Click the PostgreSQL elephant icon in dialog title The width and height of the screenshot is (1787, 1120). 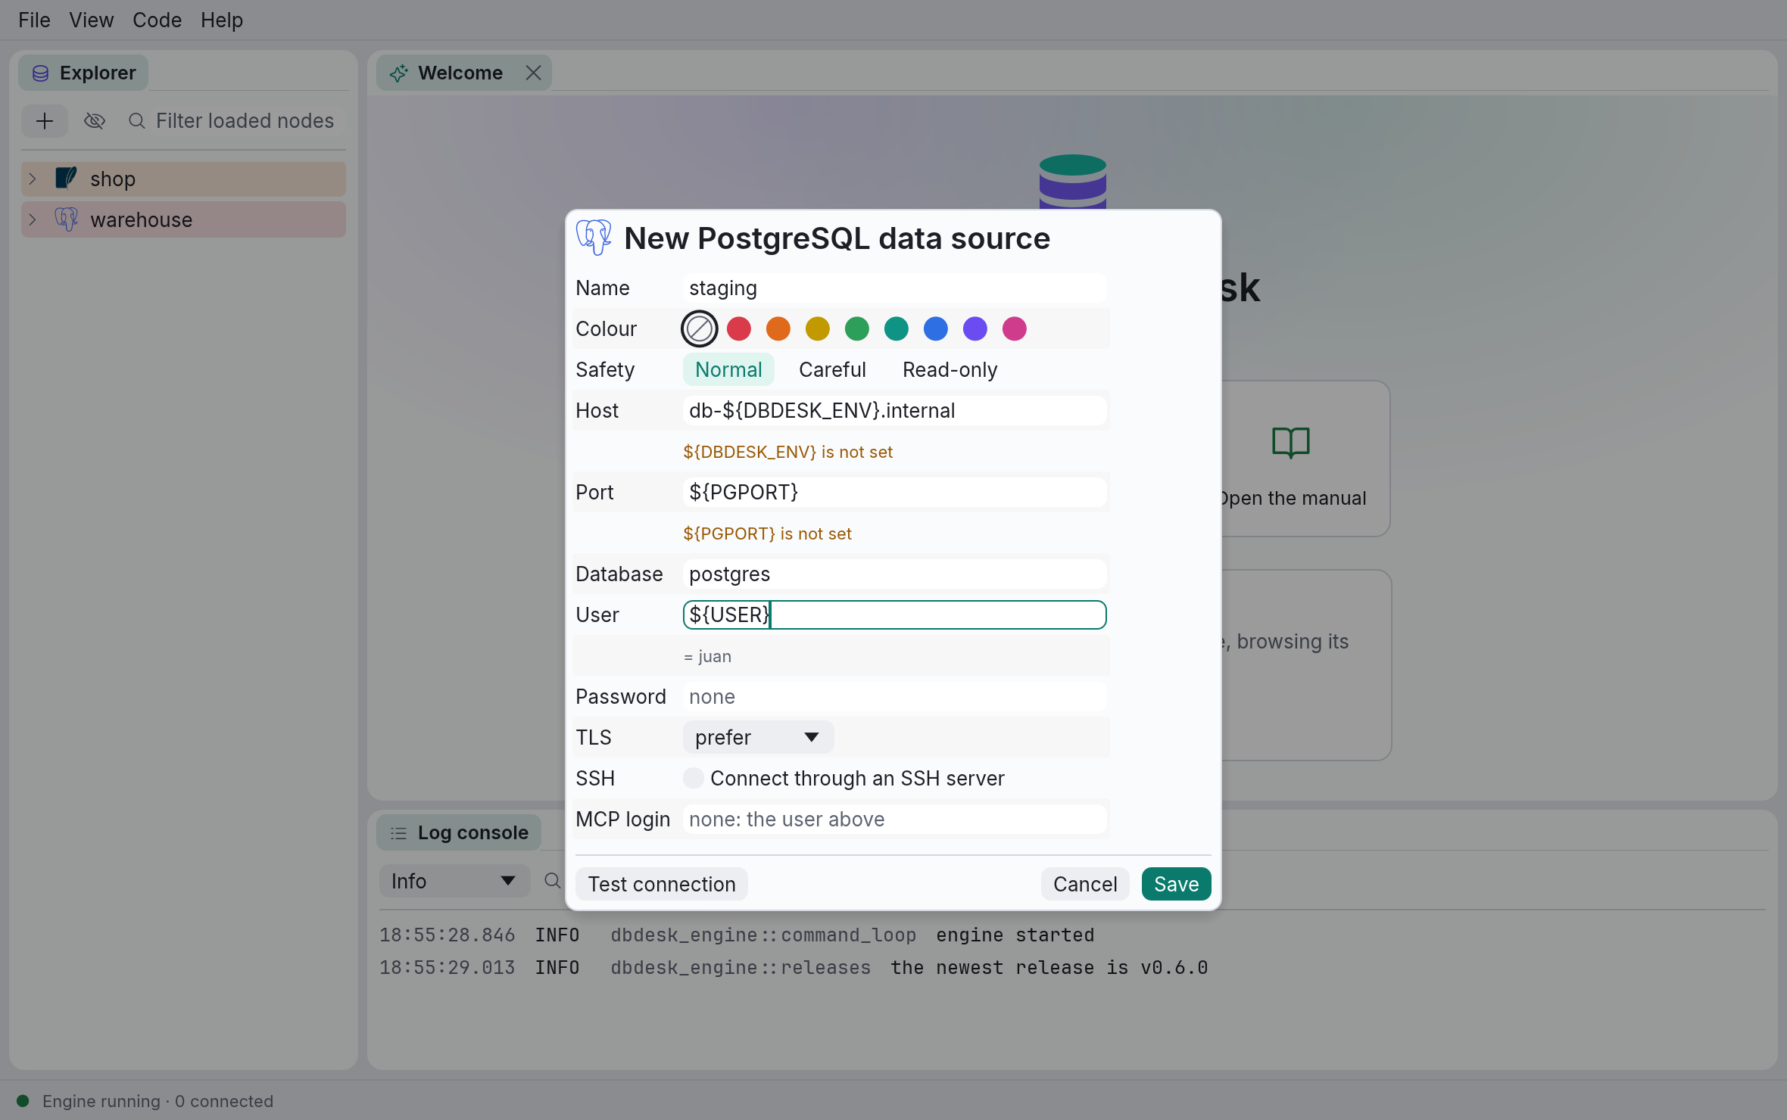[594, 238]
